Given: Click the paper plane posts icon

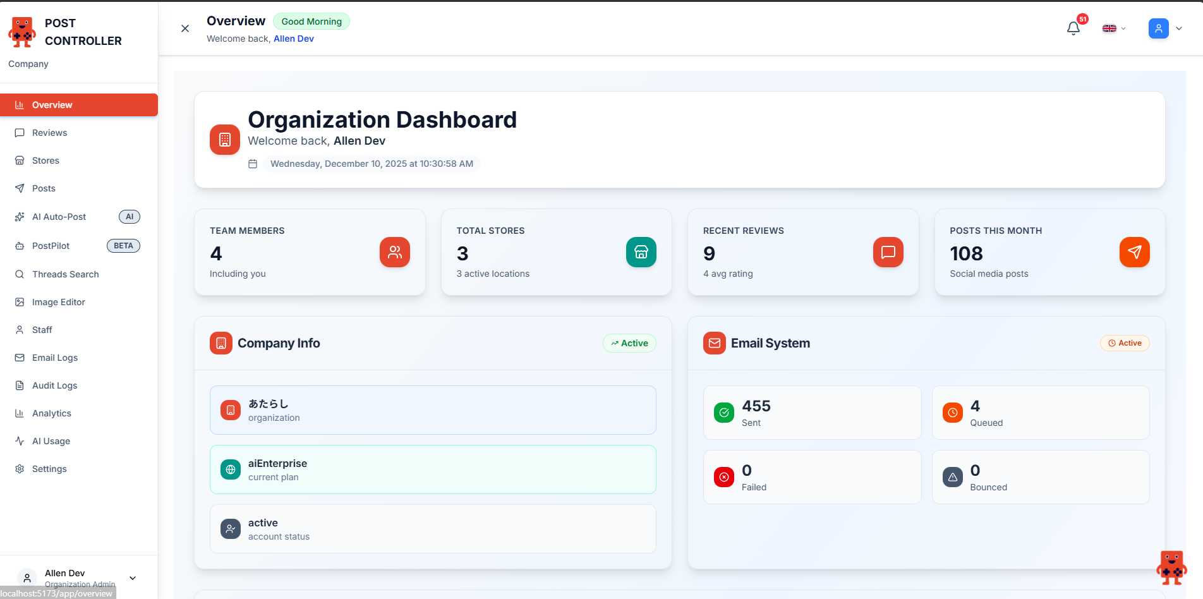Looking at the screenshot, I should [1134, 252].
